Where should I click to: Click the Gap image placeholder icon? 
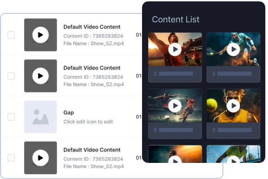coord(41,117)
